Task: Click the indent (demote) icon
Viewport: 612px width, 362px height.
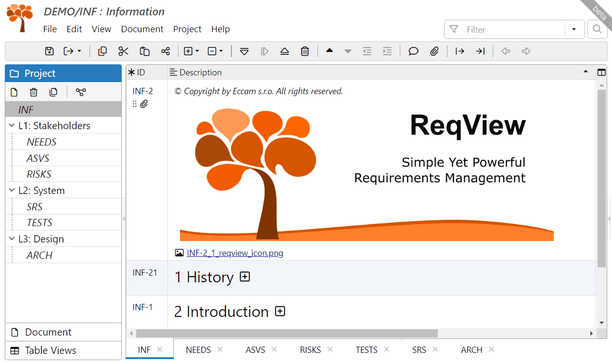Action: [387, 51]
